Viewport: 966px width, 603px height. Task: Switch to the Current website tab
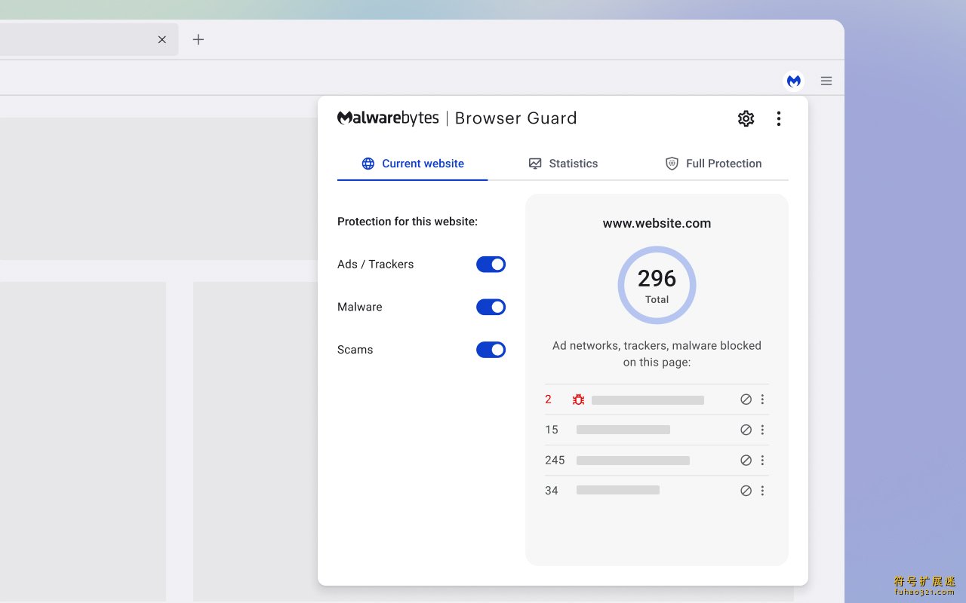pos(412,164)
